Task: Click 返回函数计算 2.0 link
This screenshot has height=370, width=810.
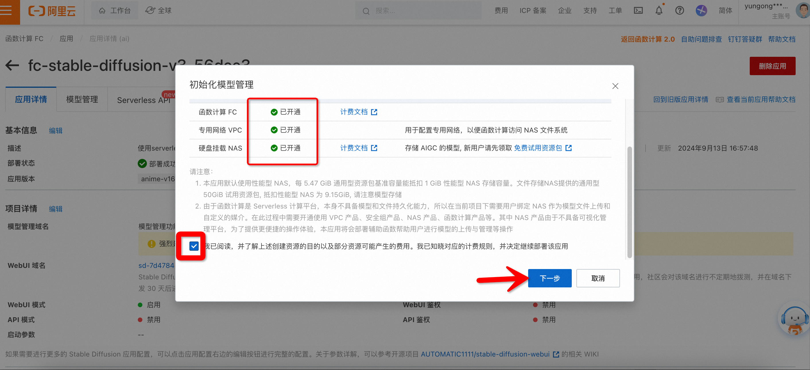Action: [x=648, y=39]
